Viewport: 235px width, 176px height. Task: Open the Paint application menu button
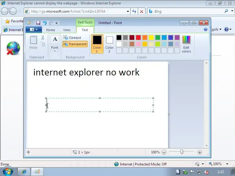(x=34, y=30)
